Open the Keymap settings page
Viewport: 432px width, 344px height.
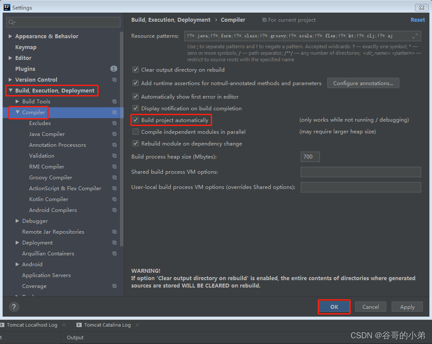pyautogui.click(x=26, y=47)
